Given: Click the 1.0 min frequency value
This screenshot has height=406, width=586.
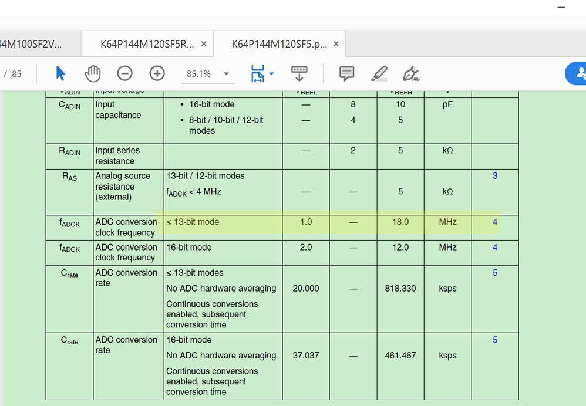Looking at the screenshot, I should pos(306,222).
